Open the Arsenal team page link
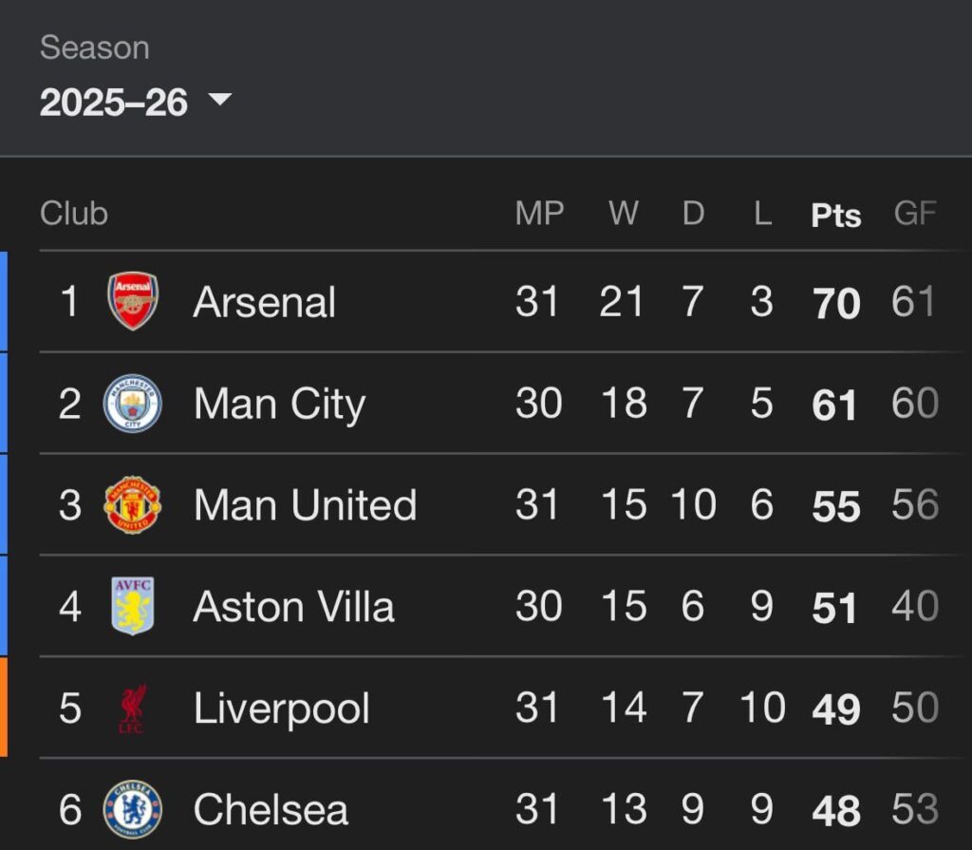This screenshot has width=972, height=850. (x=264, y=300)
